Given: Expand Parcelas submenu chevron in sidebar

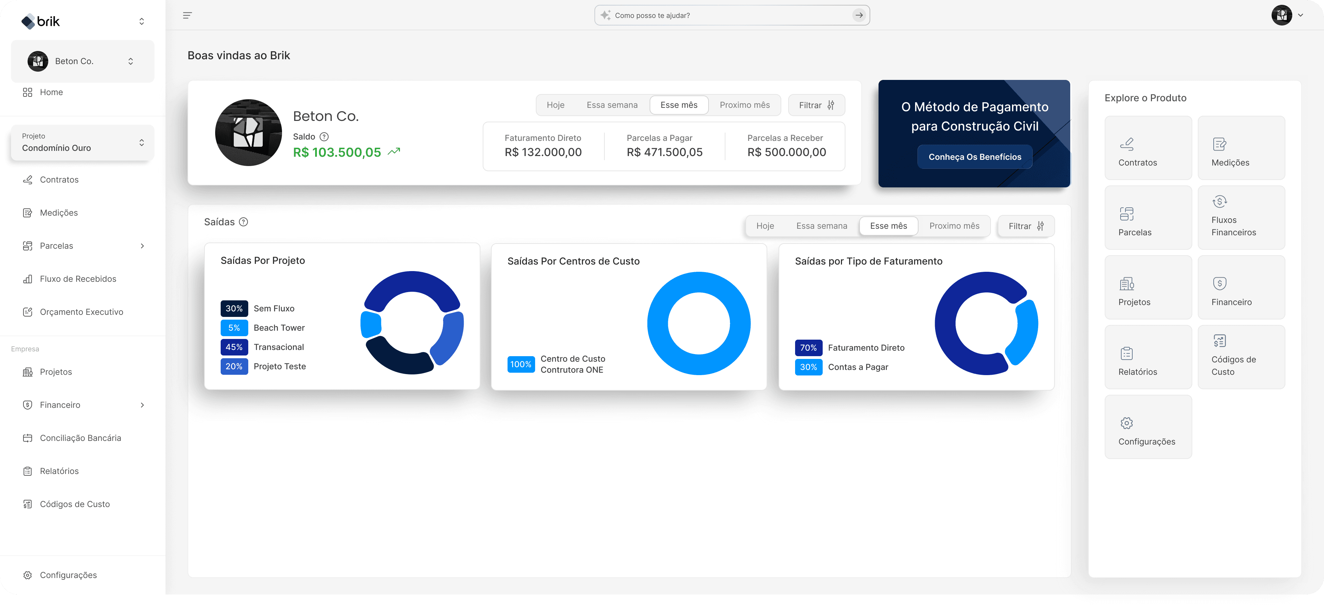Looking at the screenshot, I should (x=142, y=246).
